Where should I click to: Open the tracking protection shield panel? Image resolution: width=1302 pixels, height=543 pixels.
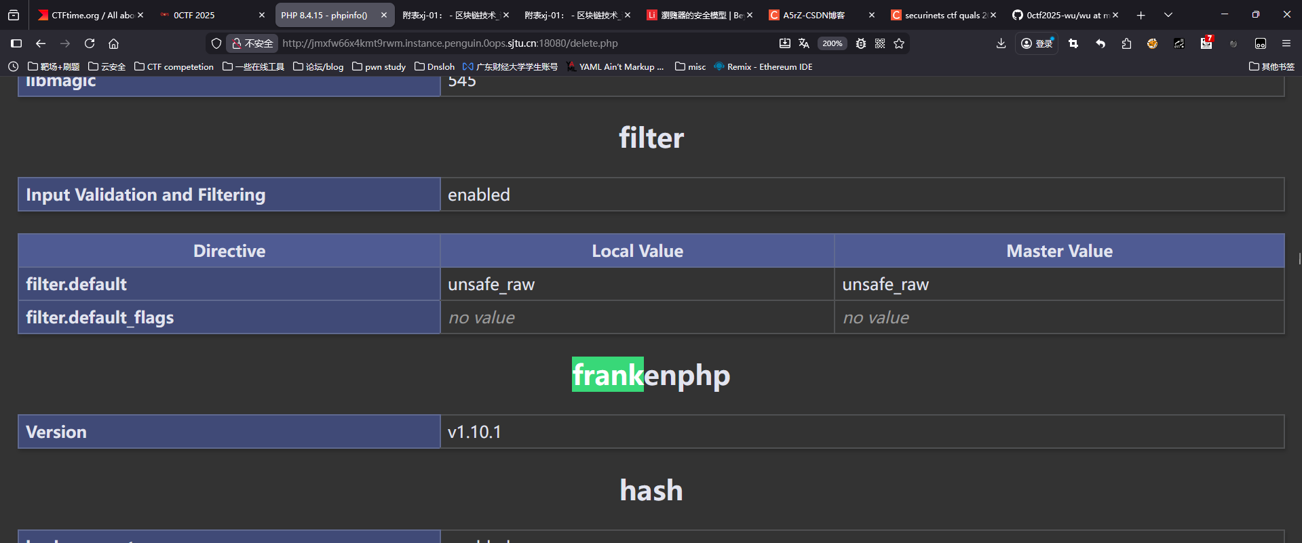[x=216, y=43]
